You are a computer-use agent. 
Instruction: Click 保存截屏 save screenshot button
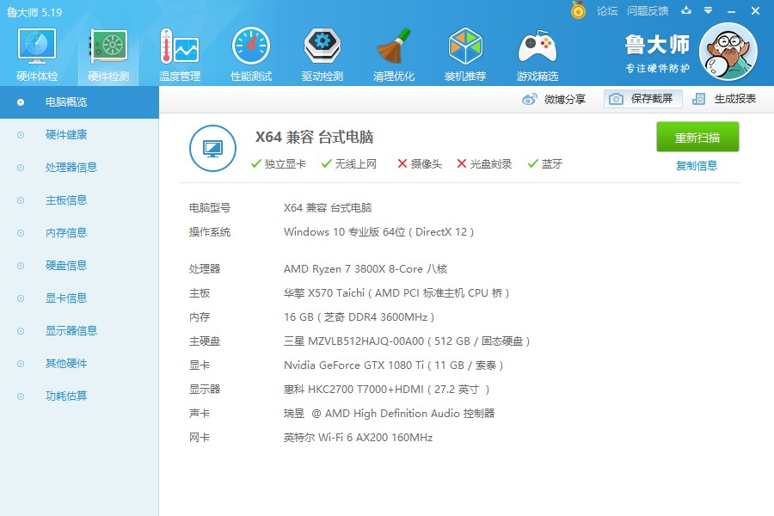click(x=642, y=99)
